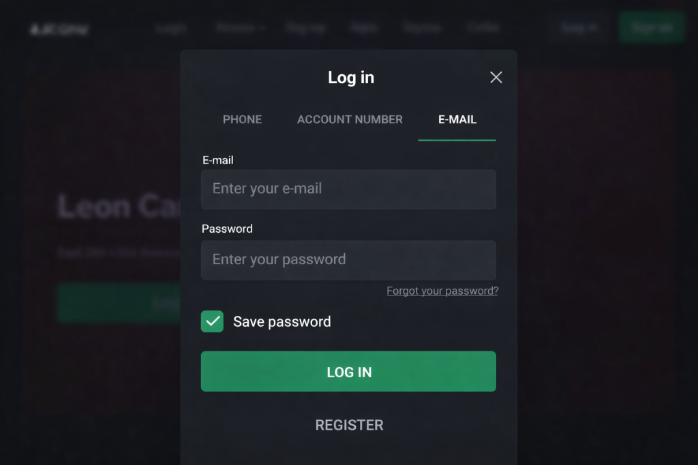Uncheck the green Save password checkbox

[212, 321]
